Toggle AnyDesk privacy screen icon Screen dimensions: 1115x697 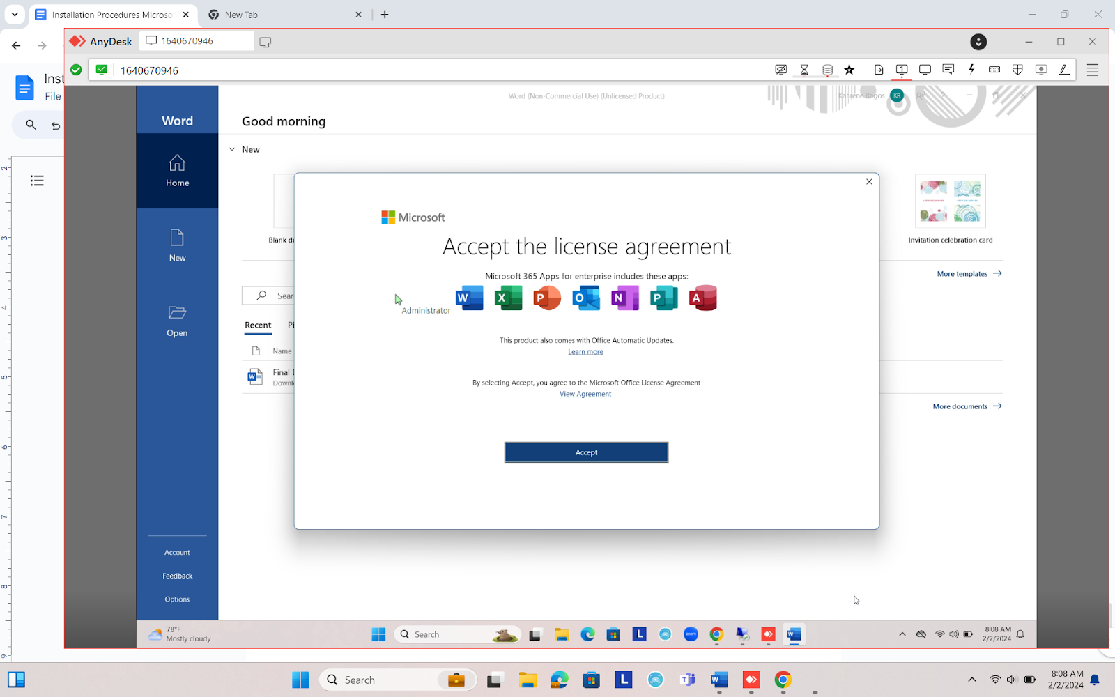781,70
